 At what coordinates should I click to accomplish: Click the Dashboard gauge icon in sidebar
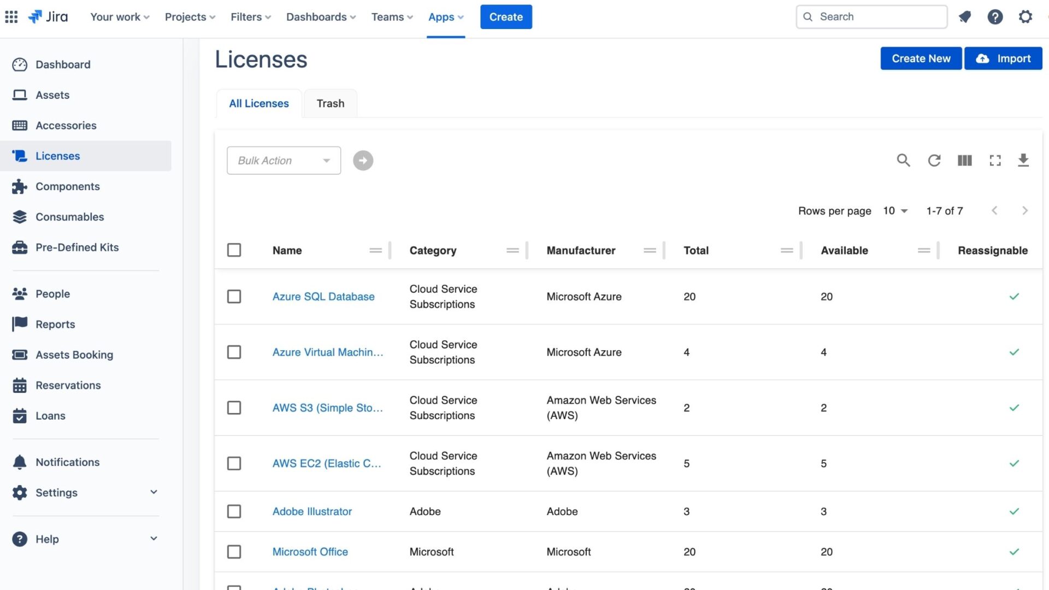(20, 64)
